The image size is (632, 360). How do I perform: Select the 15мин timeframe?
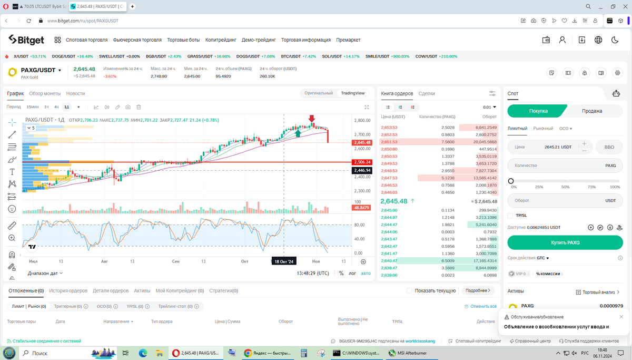(33, 107)
